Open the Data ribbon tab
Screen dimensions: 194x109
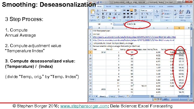(x=143, y=6)
